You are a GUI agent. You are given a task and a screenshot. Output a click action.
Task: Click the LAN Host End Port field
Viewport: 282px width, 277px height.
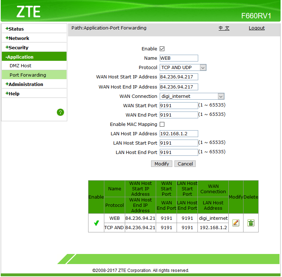pyautogui.click(x=179, y=153)
